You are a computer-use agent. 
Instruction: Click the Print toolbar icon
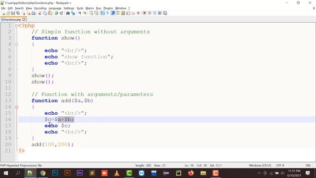[x=34, y=13]
